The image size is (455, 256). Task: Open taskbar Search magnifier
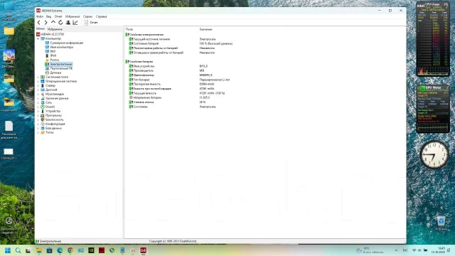(x=18, y=250)
